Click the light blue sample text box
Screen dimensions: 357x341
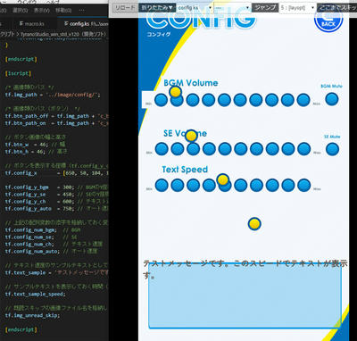tap(245, 295)
